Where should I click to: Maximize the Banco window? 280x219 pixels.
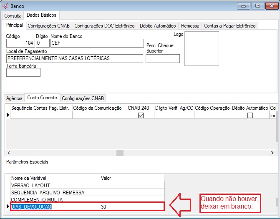pyautogui.click(x=257, y=6)
